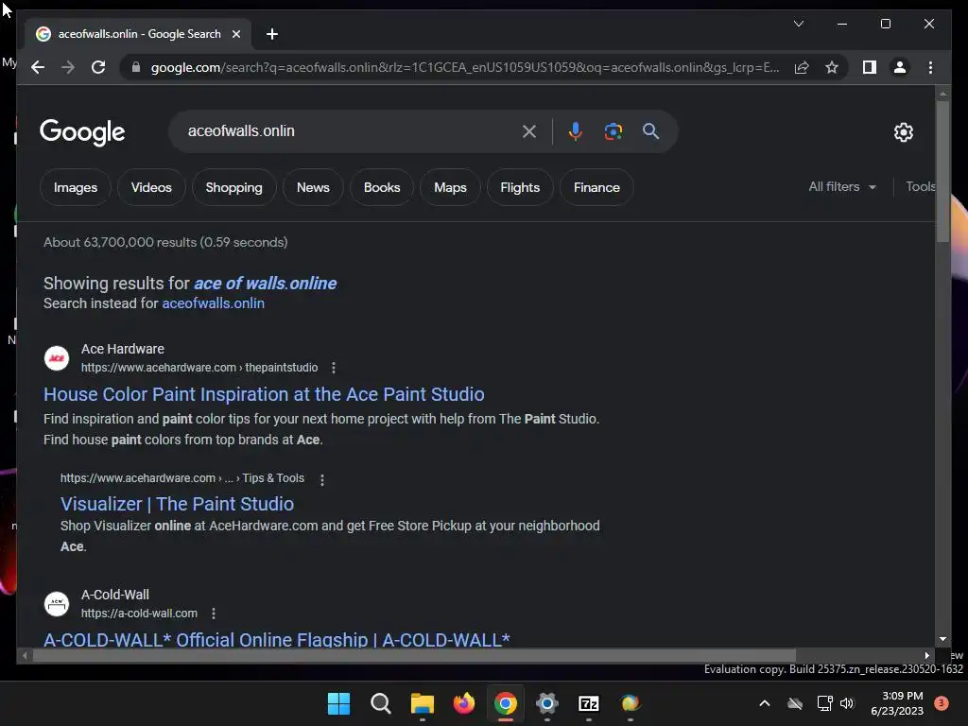The image size is (968, 726).
Task: Open Chrome side panel
Action: click(870, 67)
